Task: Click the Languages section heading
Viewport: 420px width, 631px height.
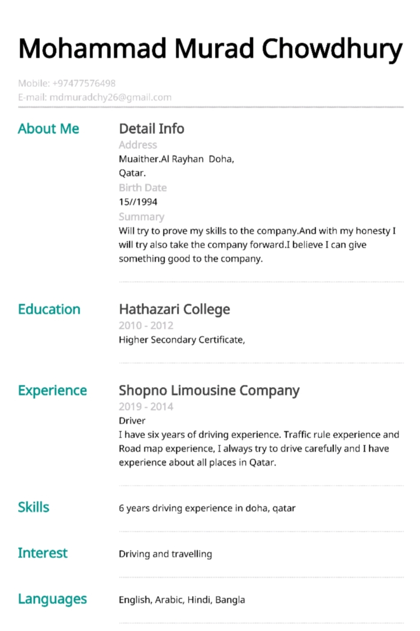Action: [x=52, y=599]
